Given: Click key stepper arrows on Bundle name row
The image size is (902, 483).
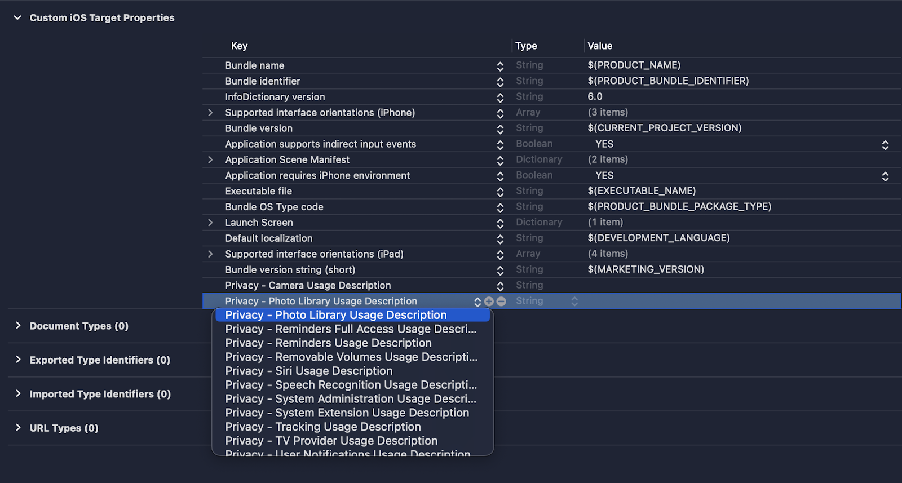Looking at the screenshot, I should coord(500,66).
